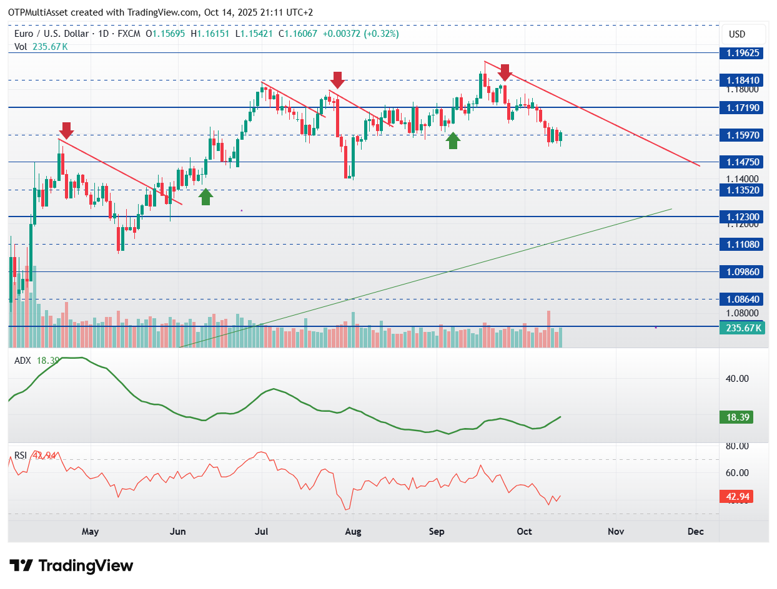Image resolution: width=777 pixels, height=589 pixels.
Task: Select the green up arrow below the September candles
Action: point(453,140)
